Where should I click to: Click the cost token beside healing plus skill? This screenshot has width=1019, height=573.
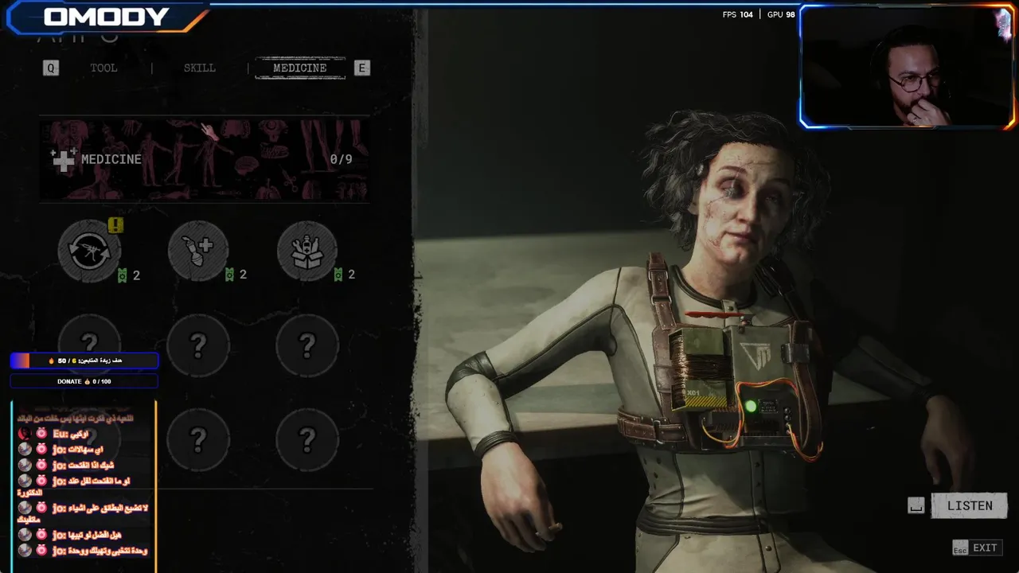(229, 275)
